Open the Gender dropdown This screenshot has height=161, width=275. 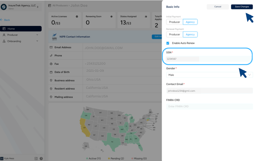click(209, 75)
